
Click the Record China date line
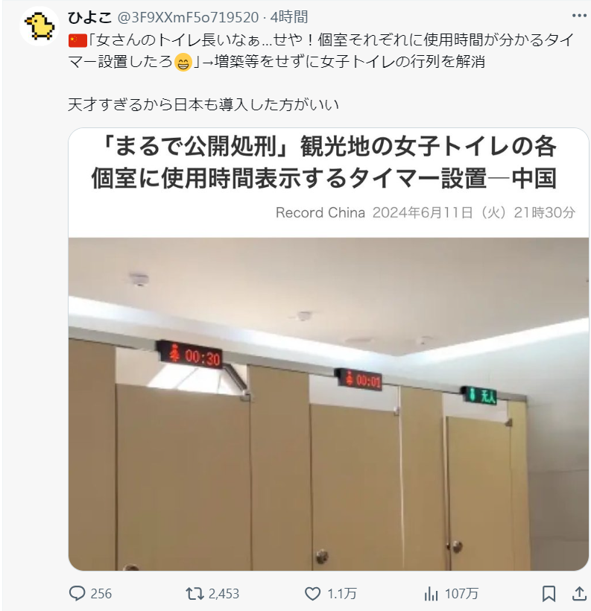click(x=426, y=212)
